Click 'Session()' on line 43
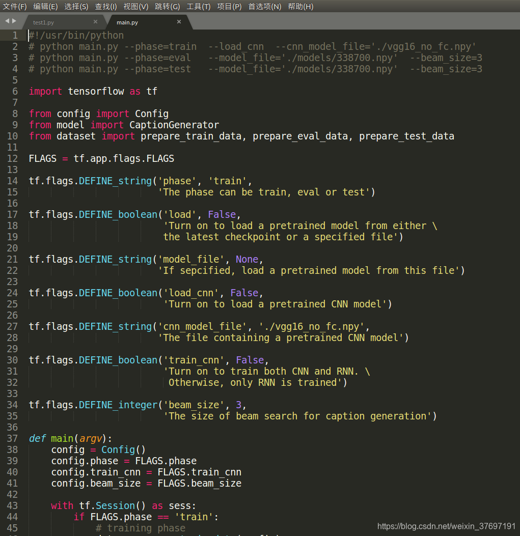Screen dimensions: 520x536 tap(121, 506)
